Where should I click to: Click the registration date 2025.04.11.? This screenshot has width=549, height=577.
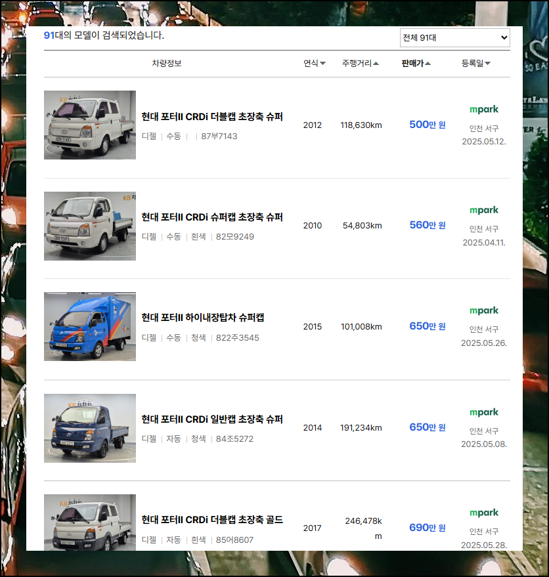pyautogui.click(x=484, y=242)
